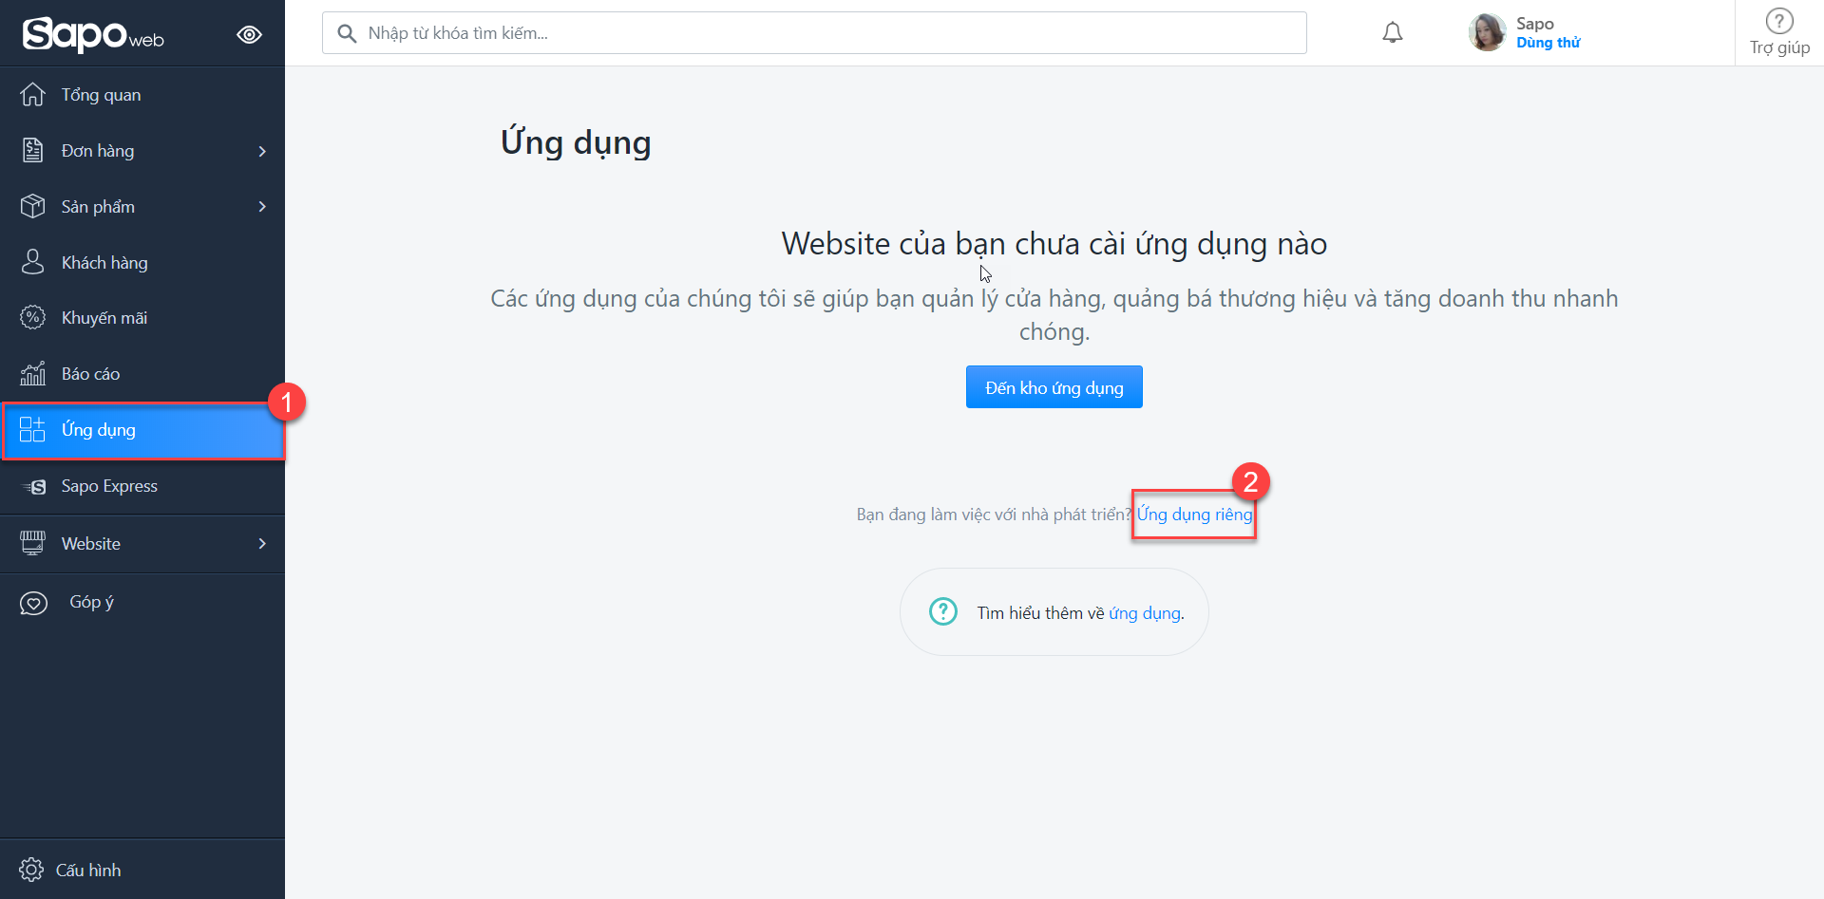Open the Cấu hình settings icon
Screen dimensions: 1824x899
(x=30, y=869)
